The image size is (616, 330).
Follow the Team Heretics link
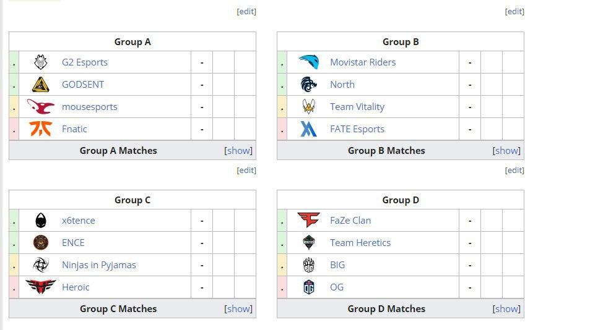point(360,243)
